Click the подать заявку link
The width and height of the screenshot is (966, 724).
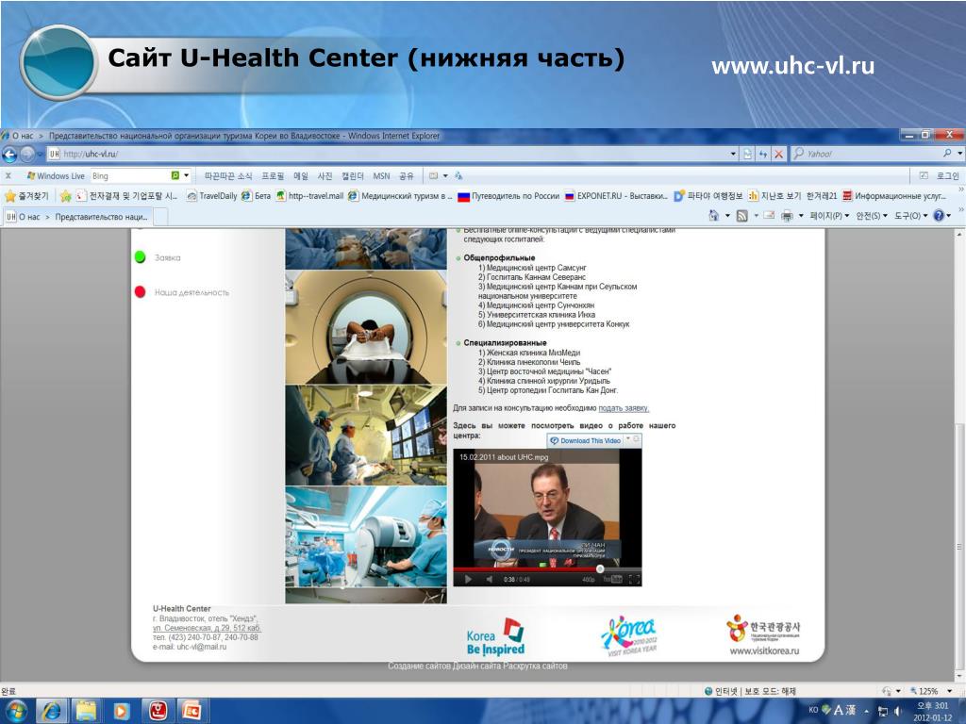624,408
